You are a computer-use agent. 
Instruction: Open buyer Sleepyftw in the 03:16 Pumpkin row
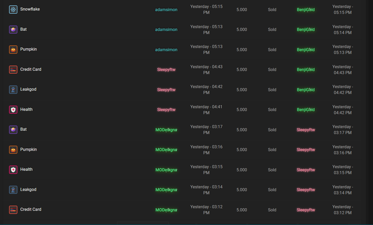(305, 150)
